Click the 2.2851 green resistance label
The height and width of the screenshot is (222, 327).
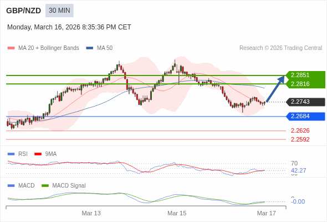point(305,75)
